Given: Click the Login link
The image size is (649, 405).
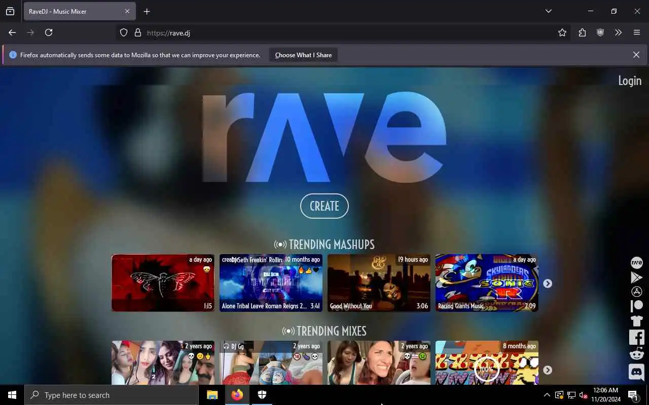Looking at the screenshot, I should [x=630, y=80].
